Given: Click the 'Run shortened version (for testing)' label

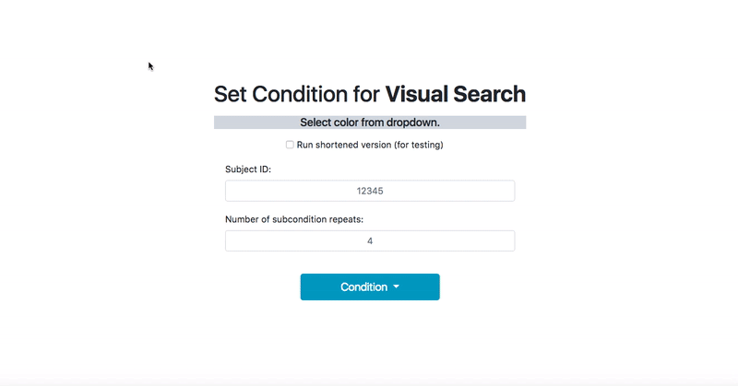Looking at the screenshot, I should [x=370, y=145].
